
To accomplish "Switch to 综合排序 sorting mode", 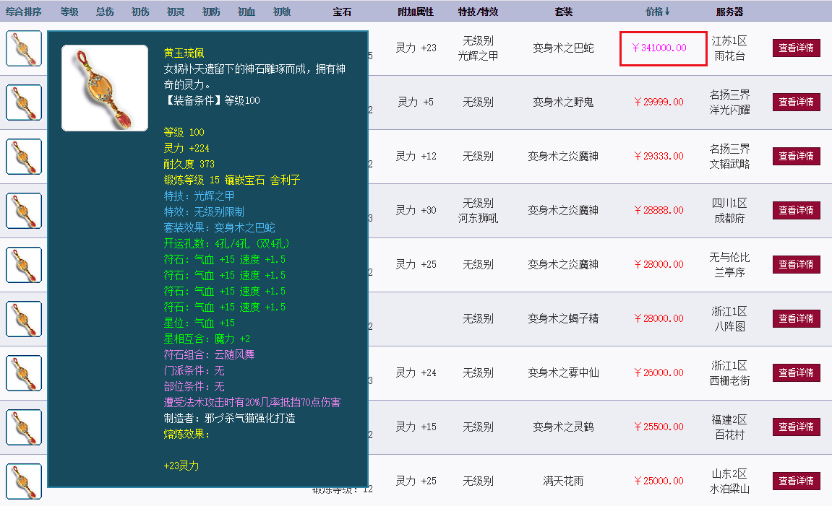I will [x=22, y=12].
